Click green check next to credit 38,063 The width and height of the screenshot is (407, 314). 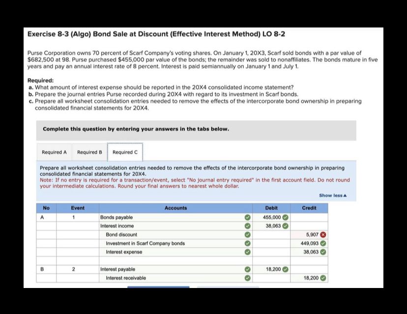point(323,252)
